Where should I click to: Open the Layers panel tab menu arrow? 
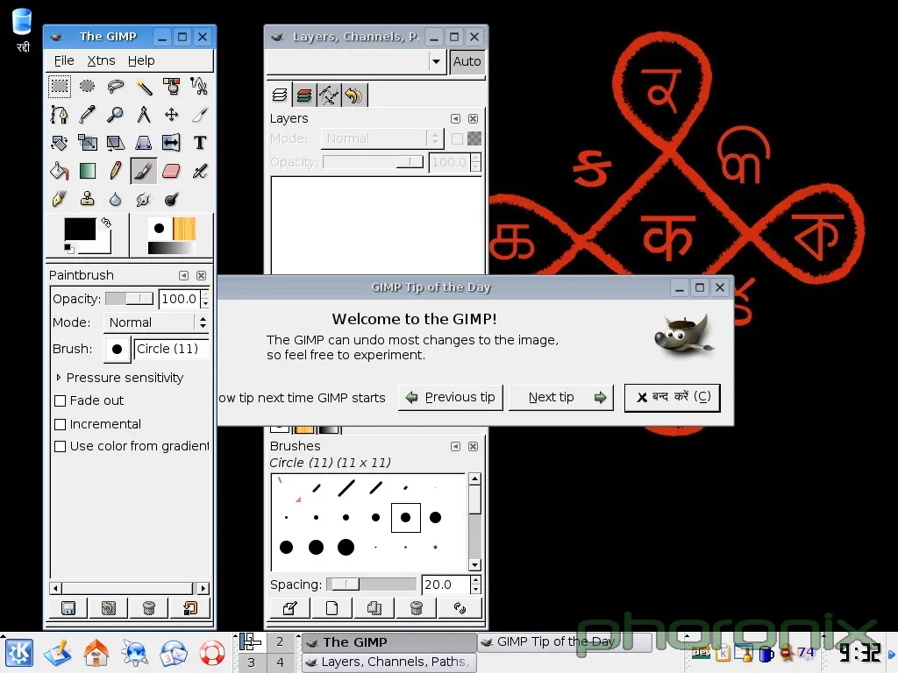(x=455, y=118)
